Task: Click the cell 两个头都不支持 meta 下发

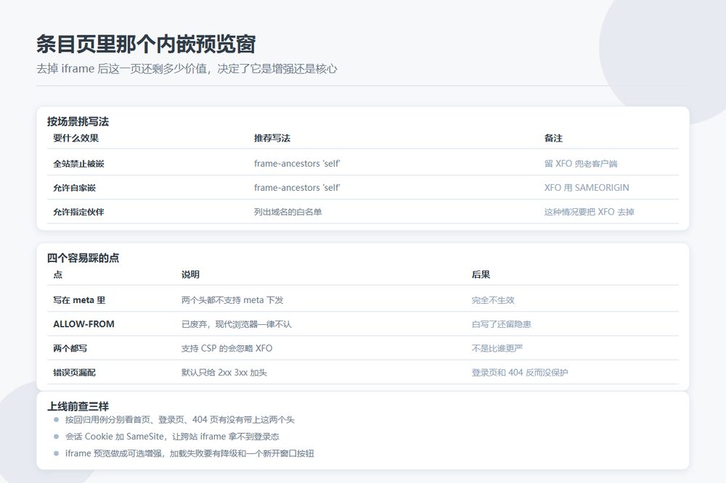Action: pos(232,300)
